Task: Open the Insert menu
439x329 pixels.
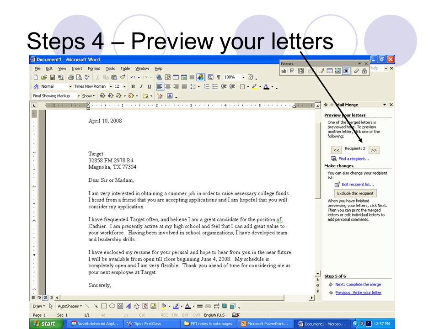Action: [x=77, y=69]
